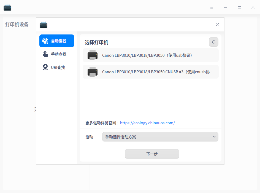Click the printer icon of the CNUSB #3 entry
The width and height of the screenshot is (260, 193).
92,72
